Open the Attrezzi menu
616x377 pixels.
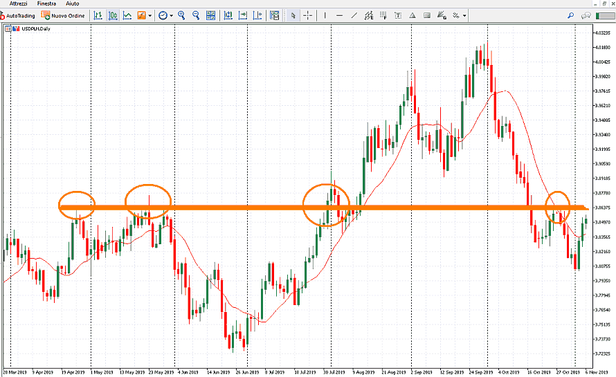[19, 3]
